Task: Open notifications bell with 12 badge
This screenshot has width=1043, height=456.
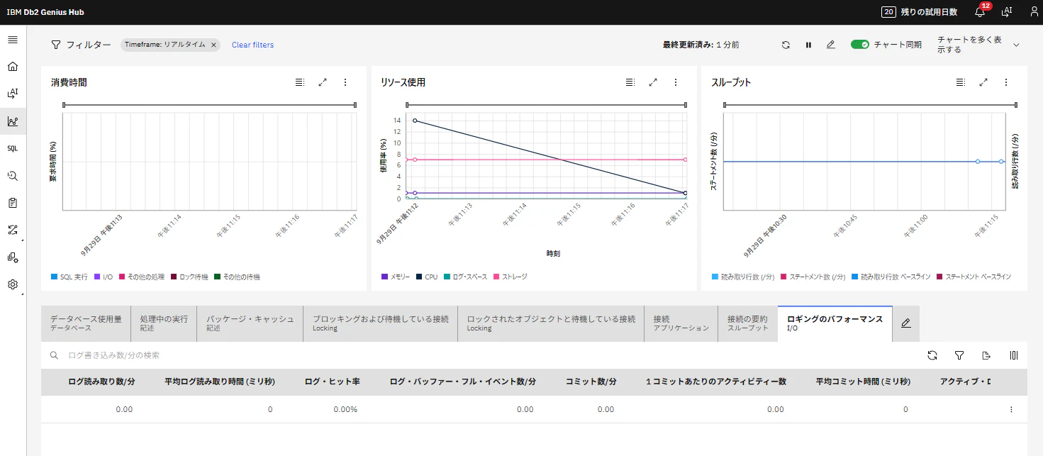Action: click(981, 11)
